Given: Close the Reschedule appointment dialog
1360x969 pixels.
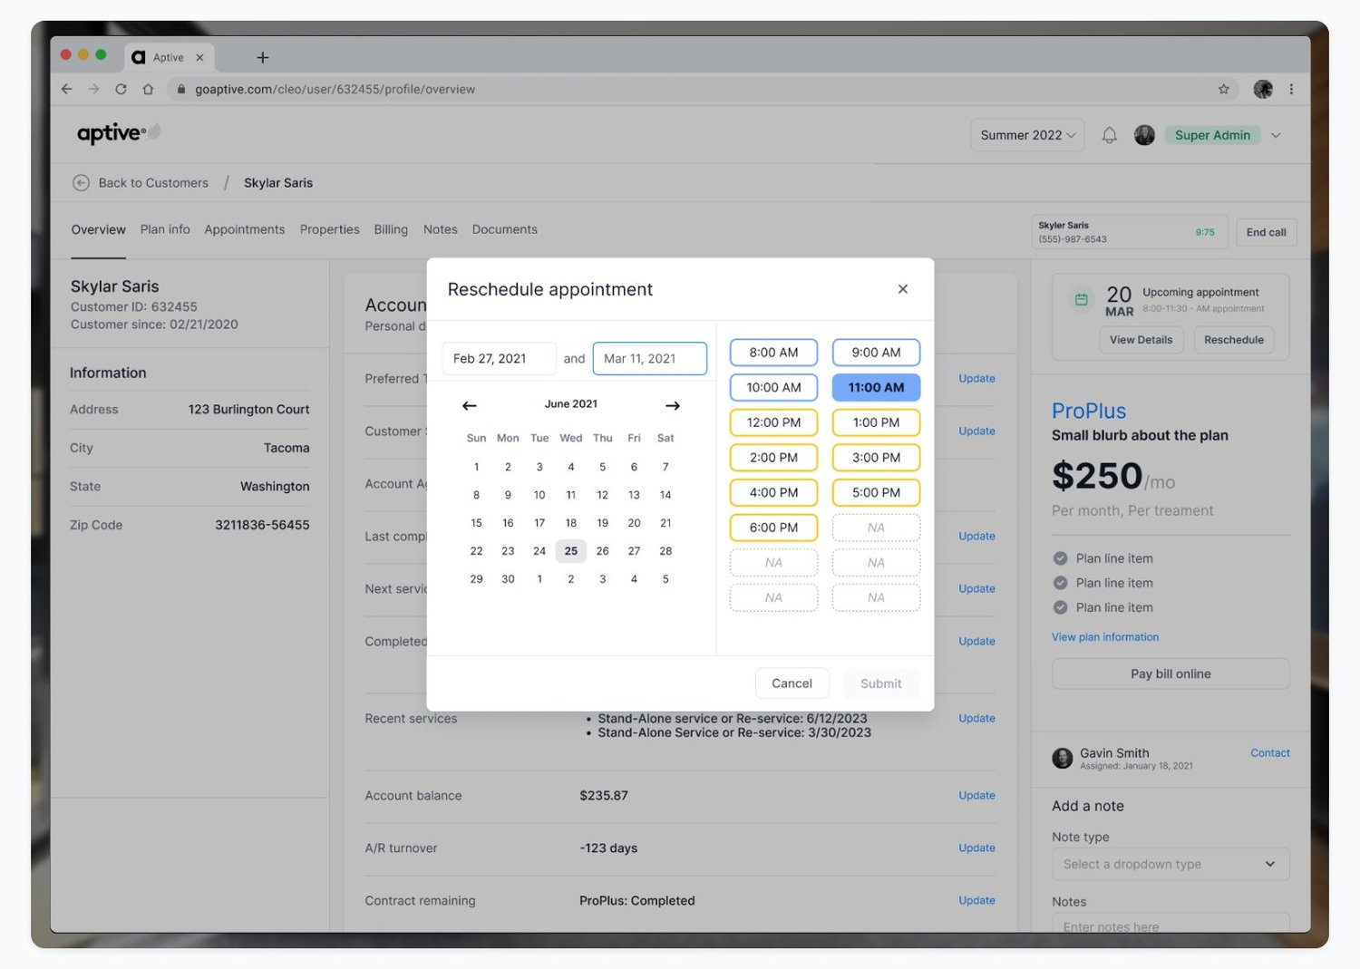Looking at the screenshot, I should pyautogui.click(x=902, y=289).
